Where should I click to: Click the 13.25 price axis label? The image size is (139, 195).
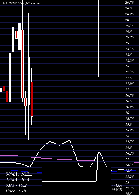coord(129,177)
